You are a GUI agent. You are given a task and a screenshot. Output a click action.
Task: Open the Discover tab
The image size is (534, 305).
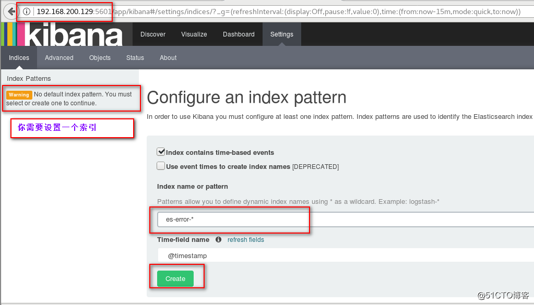point(153,34)
